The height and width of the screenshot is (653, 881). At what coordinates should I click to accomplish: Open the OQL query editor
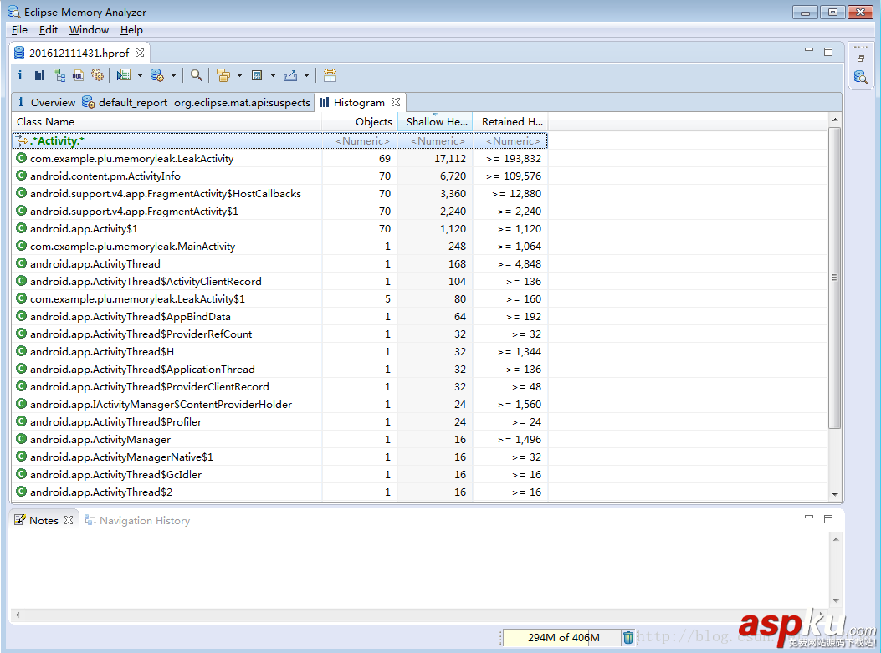point(78,75)
